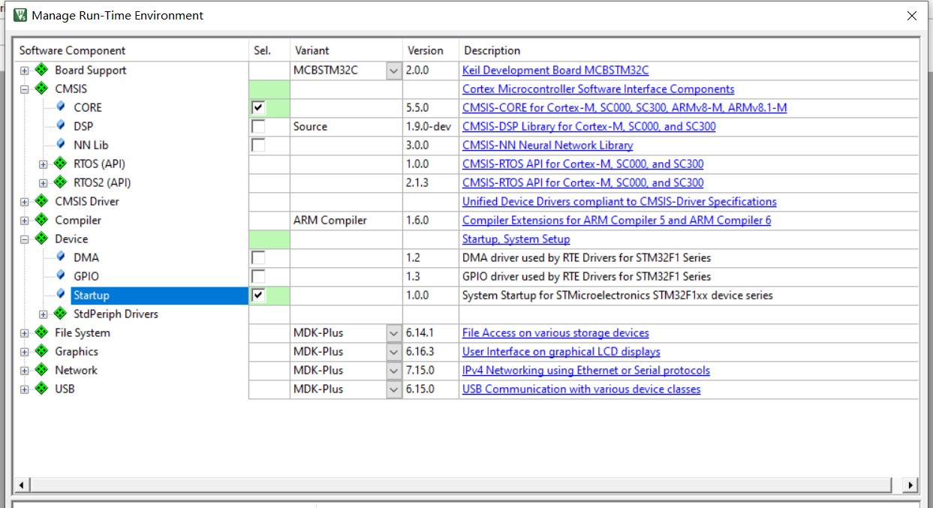
Task: Collapse the Device tree node
Action: (x=25, y=239)
